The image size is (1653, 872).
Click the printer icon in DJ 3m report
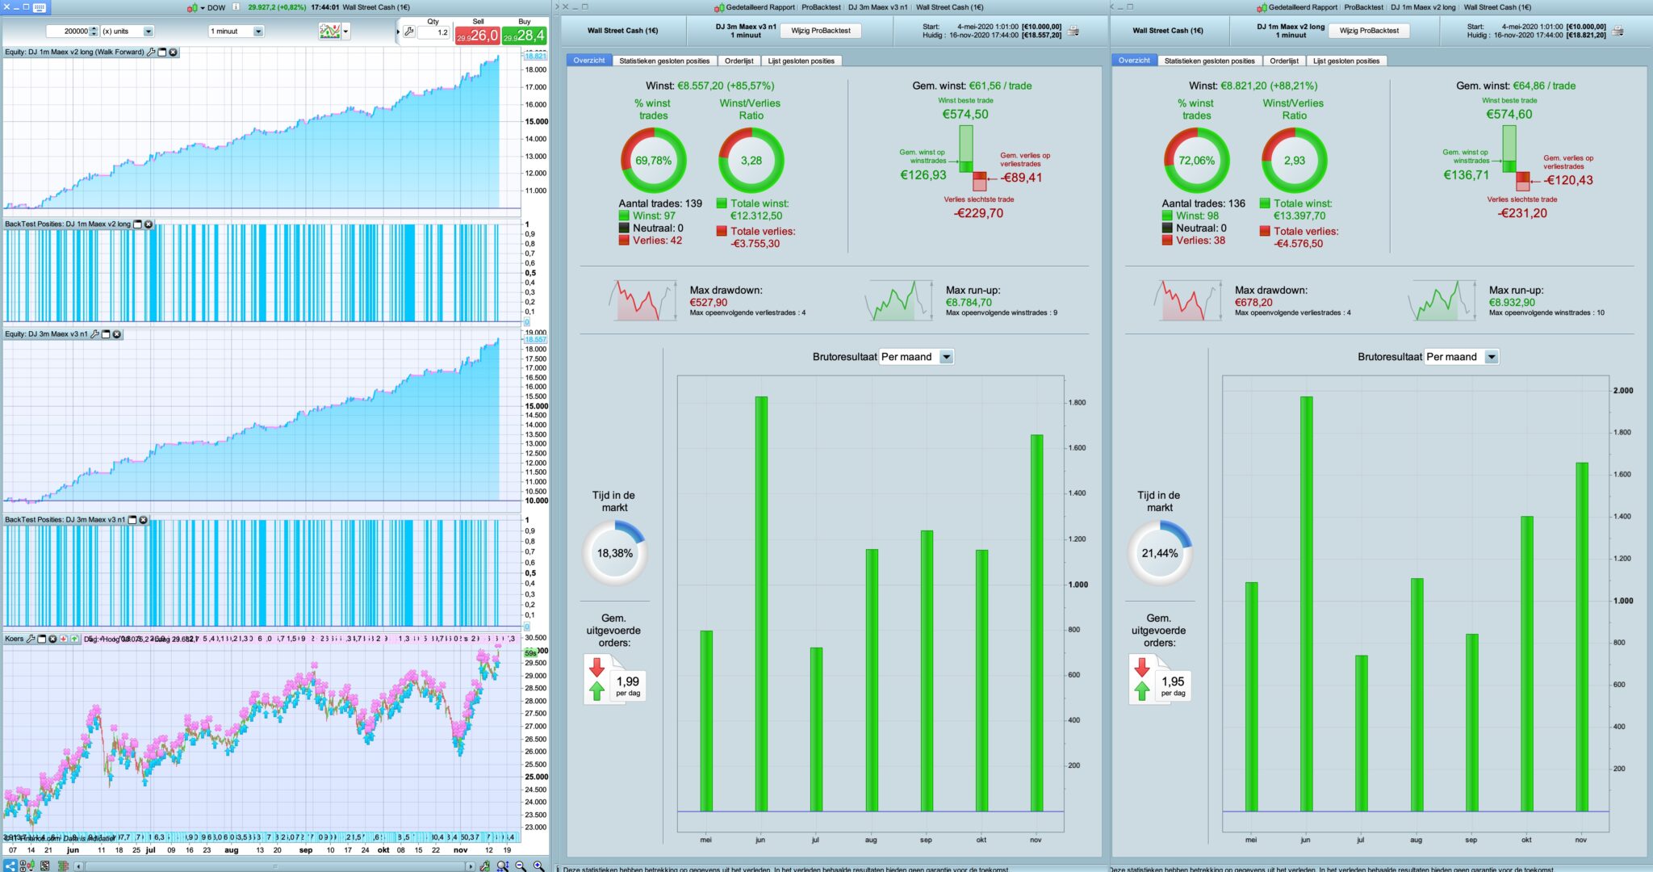pyautogui.click(x=1073, y=31)
